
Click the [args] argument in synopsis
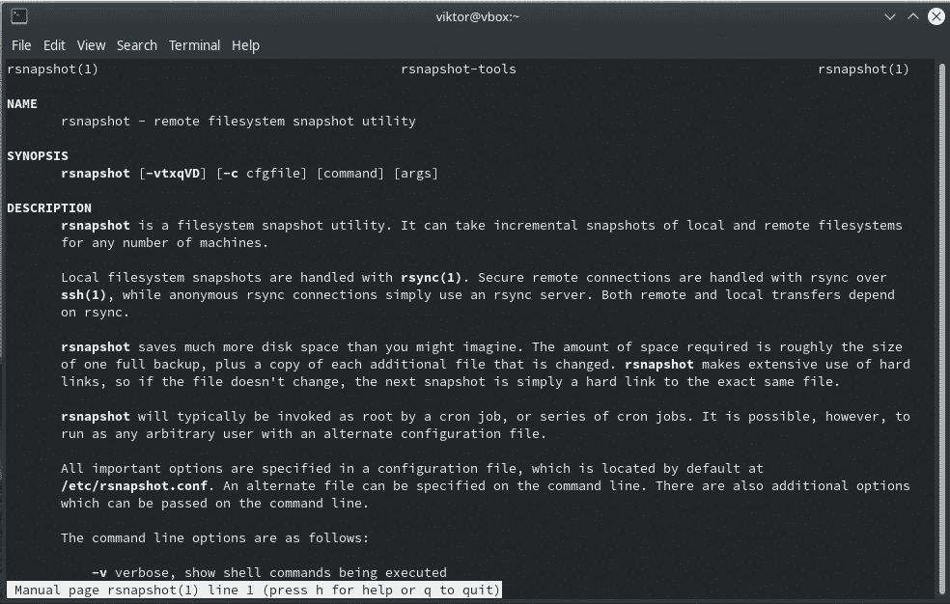[x=415, y=173]
